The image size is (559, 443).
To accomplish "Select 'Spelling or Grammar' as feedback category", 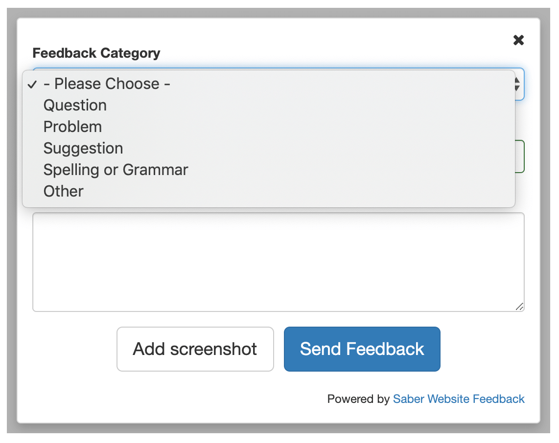I will click(x=116, y=170).
